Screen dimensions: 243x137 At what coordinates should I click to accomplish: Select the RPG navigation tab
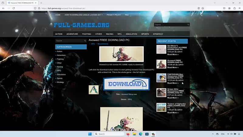(x=119, y=34)
